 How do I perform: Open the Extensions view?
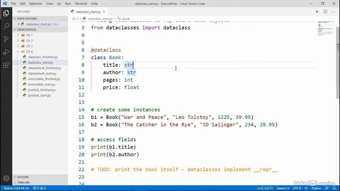[6, 65]
